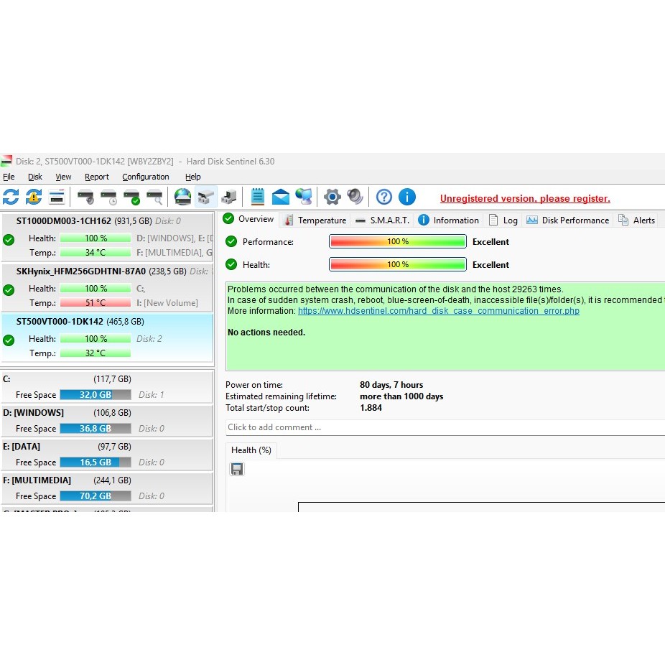The width and height of the screenshot is (665, 665).
Task: Click the comment input field
Action: (x=431, y=427)
